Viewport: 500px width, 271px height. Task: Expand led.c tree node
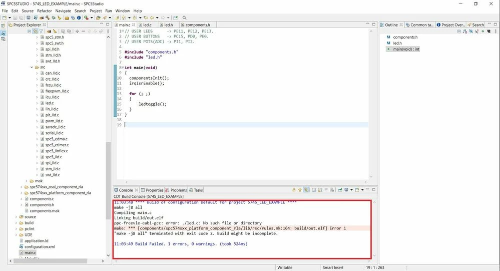[x=37, y=103]
